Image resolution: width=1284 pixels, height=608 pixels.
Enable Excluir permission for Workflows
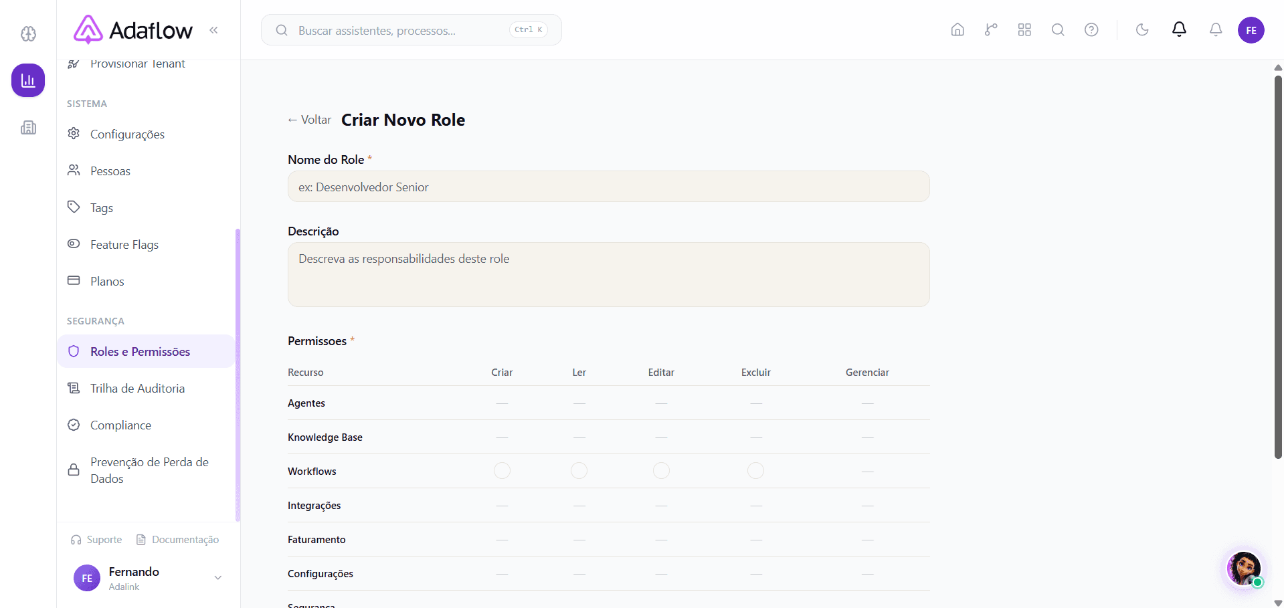[x=755, y=471]
